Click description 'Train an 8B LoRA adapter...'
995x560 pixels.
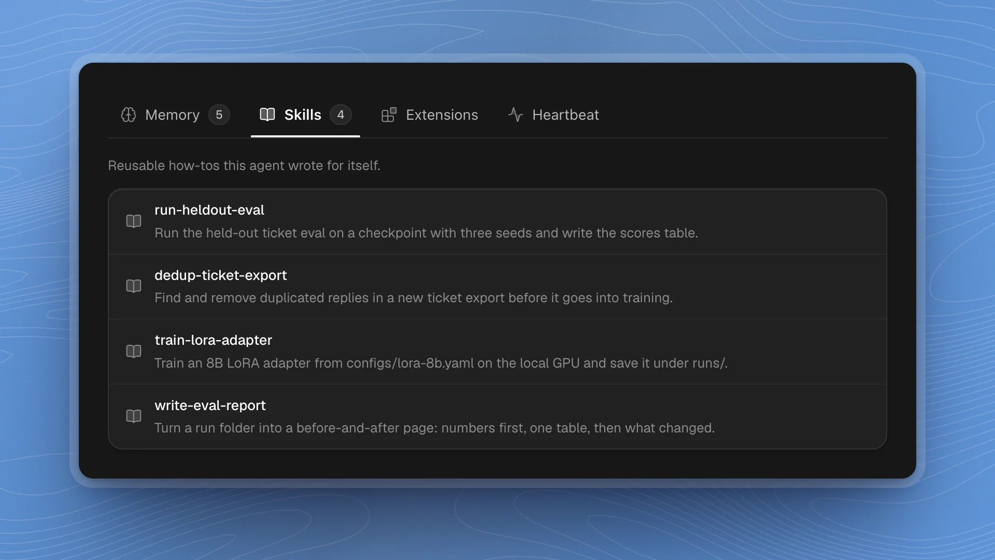[441, 363]
